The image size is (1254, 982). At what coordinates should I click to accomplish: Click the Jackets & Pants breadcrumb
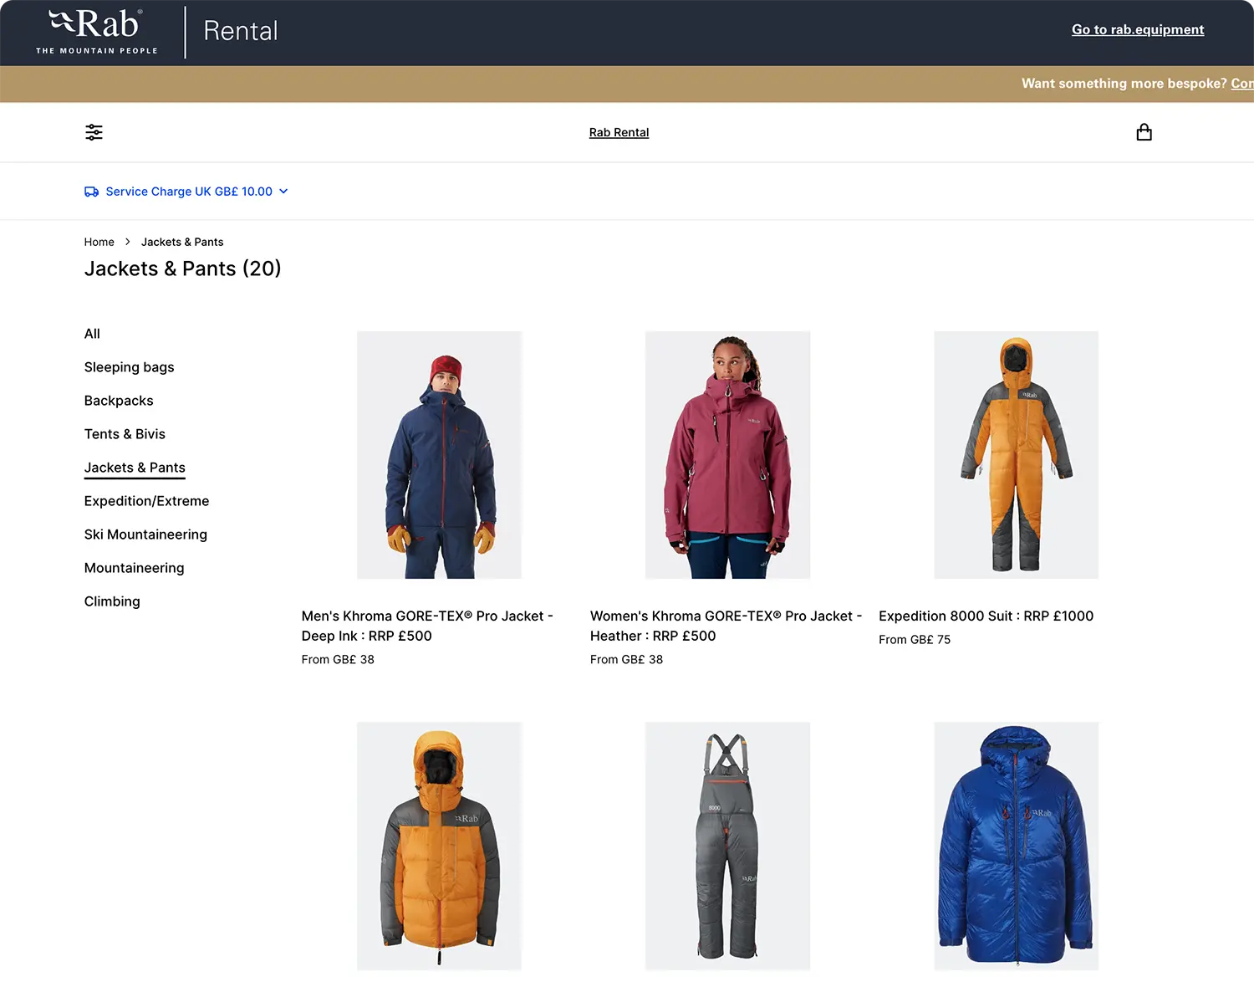tap(182, 242)
